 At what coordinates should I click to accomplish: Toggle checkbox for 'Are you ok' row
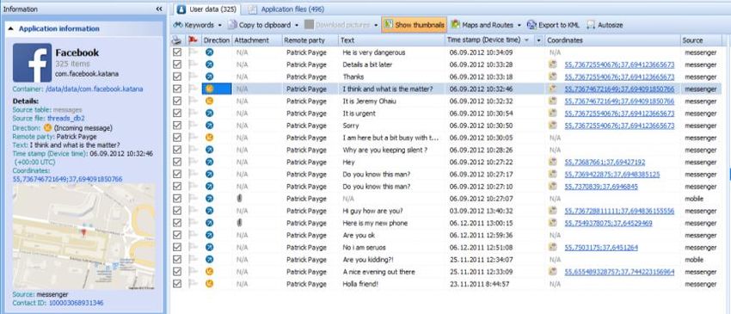[176, 235]
